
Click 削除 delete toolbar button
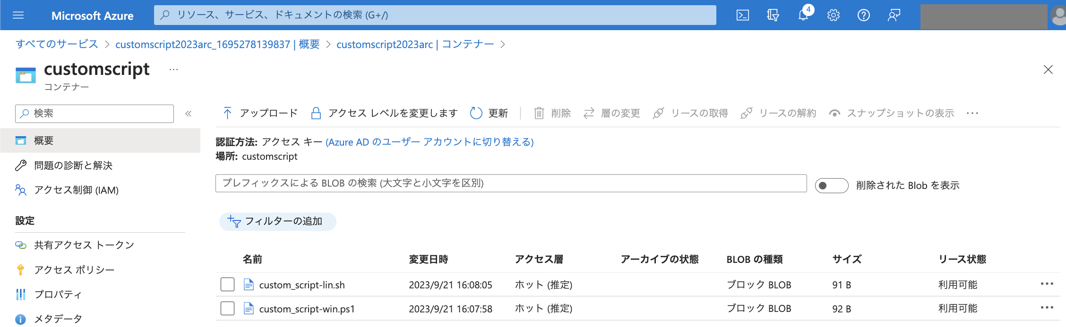coord(552,113)
